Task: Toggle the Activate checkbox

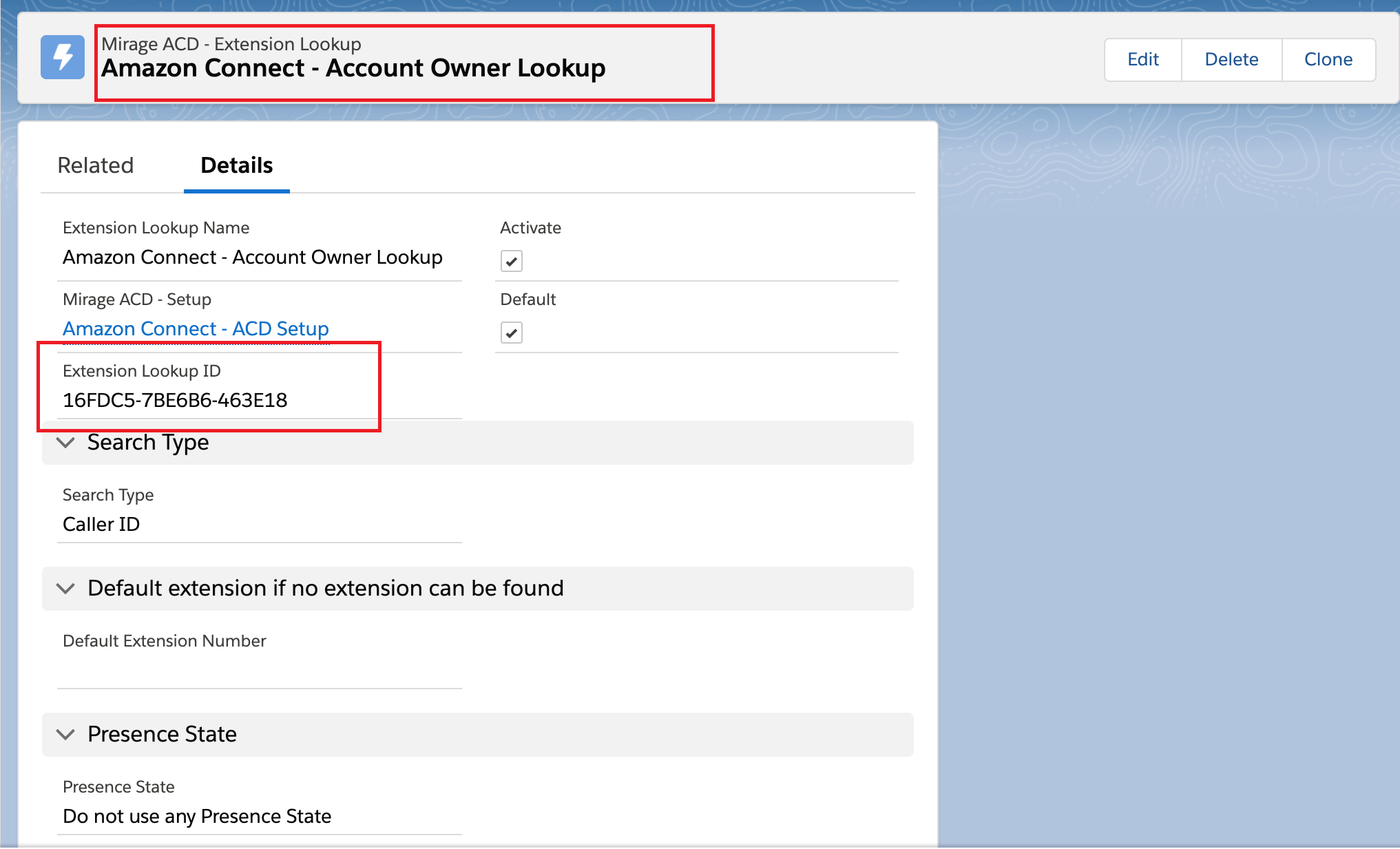Action: 512,261
